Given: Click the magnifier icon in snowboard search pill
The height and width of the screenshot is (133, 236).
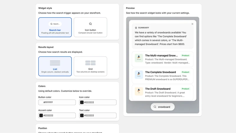Looking at the screenshot, I should point(155,107).
